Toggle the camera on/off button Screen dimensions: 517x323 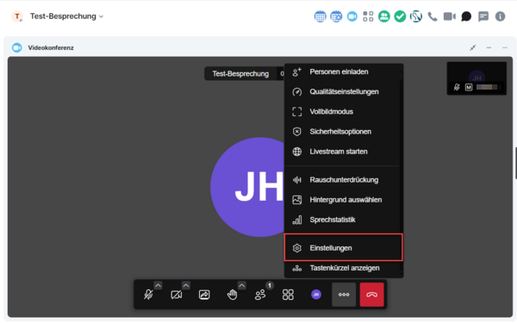click(177, 295)
